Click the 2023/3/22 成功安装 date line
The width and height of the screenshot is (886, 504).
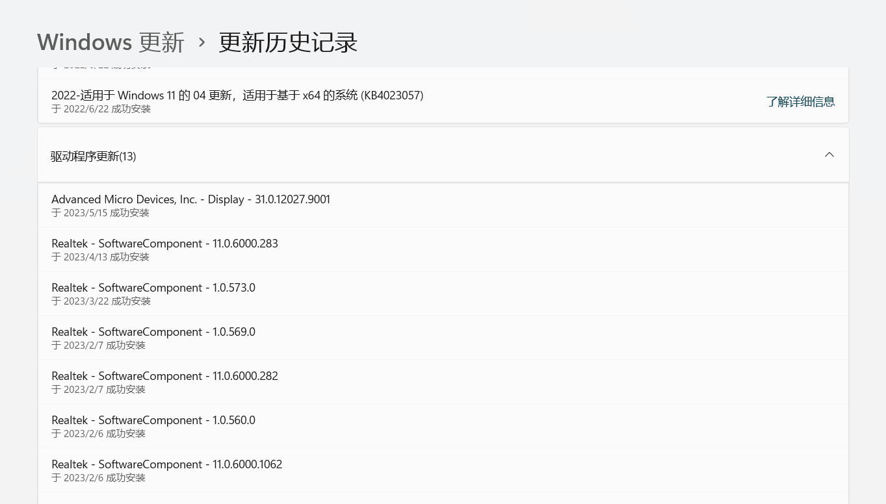point(101,301)
